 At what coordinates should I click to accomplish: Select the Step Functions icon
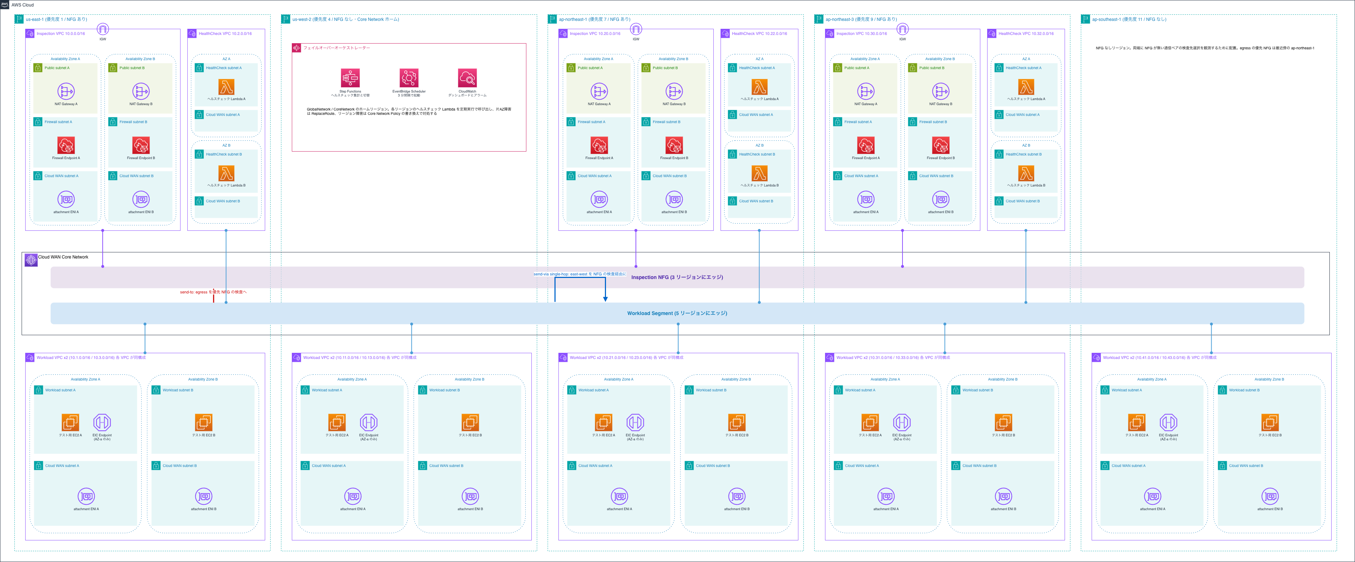(350, 78)
